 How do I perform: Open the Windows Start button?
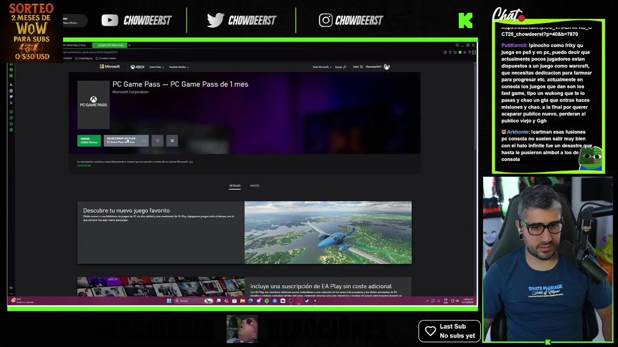(169, 301)
